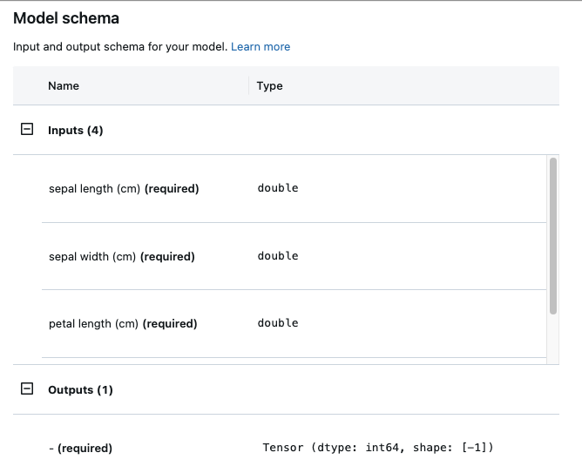582x473 pixels.
Task: Collapse the Inputs (4) section icon
Action: (x=27, y=130)
